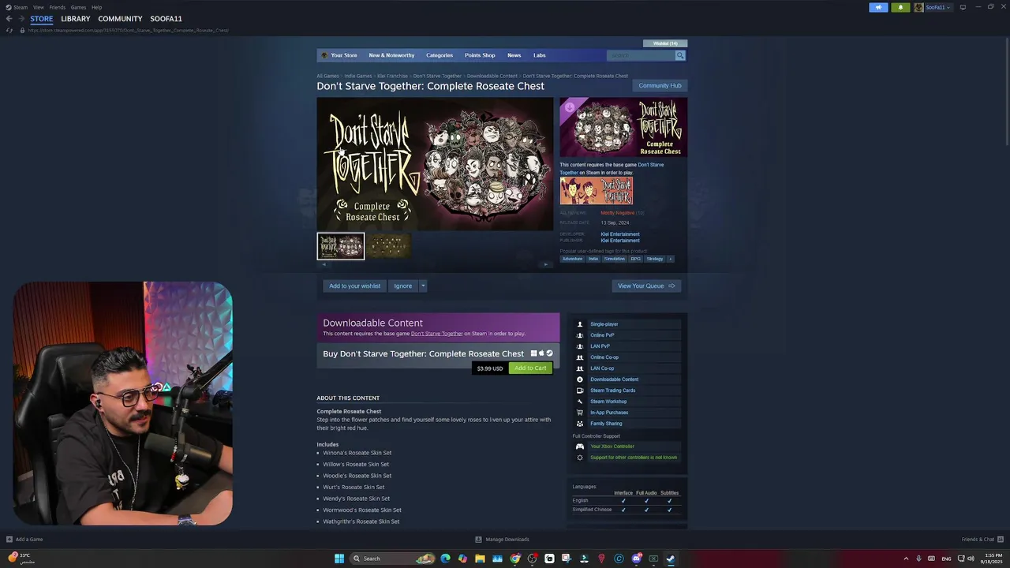Click the green Add to Cart button
The width and height of the screenshot is (1010, 568).
[530, 368]
